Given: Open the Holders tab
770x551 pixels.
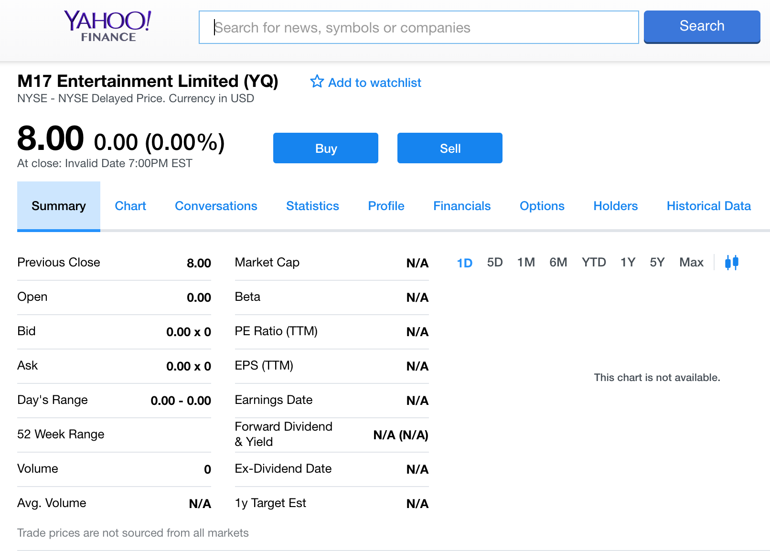Looking at the screenshot, I should tap(615, 206).
